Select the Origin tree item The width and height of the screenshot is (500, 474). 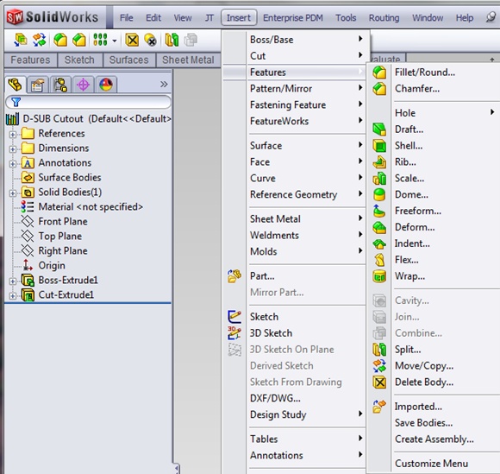pos(52,266)
